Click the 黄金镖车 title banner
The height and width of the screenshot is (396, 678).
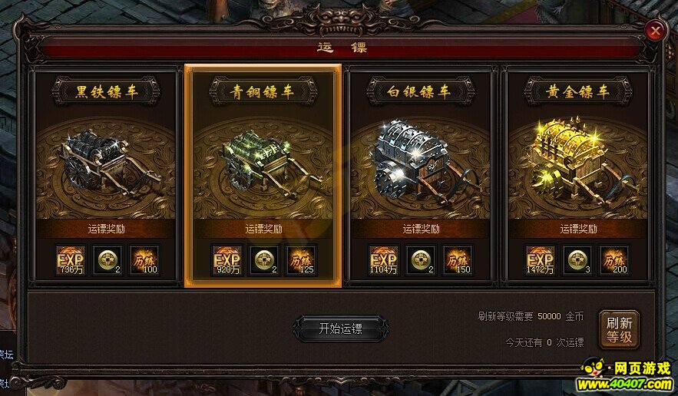pos(577,91)
